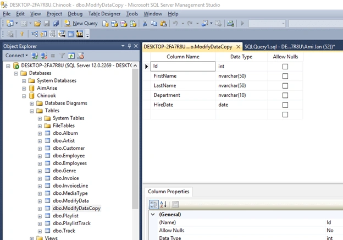Click the Open File folder icon
The image size is (343, 240).
[x=37, y=23]
